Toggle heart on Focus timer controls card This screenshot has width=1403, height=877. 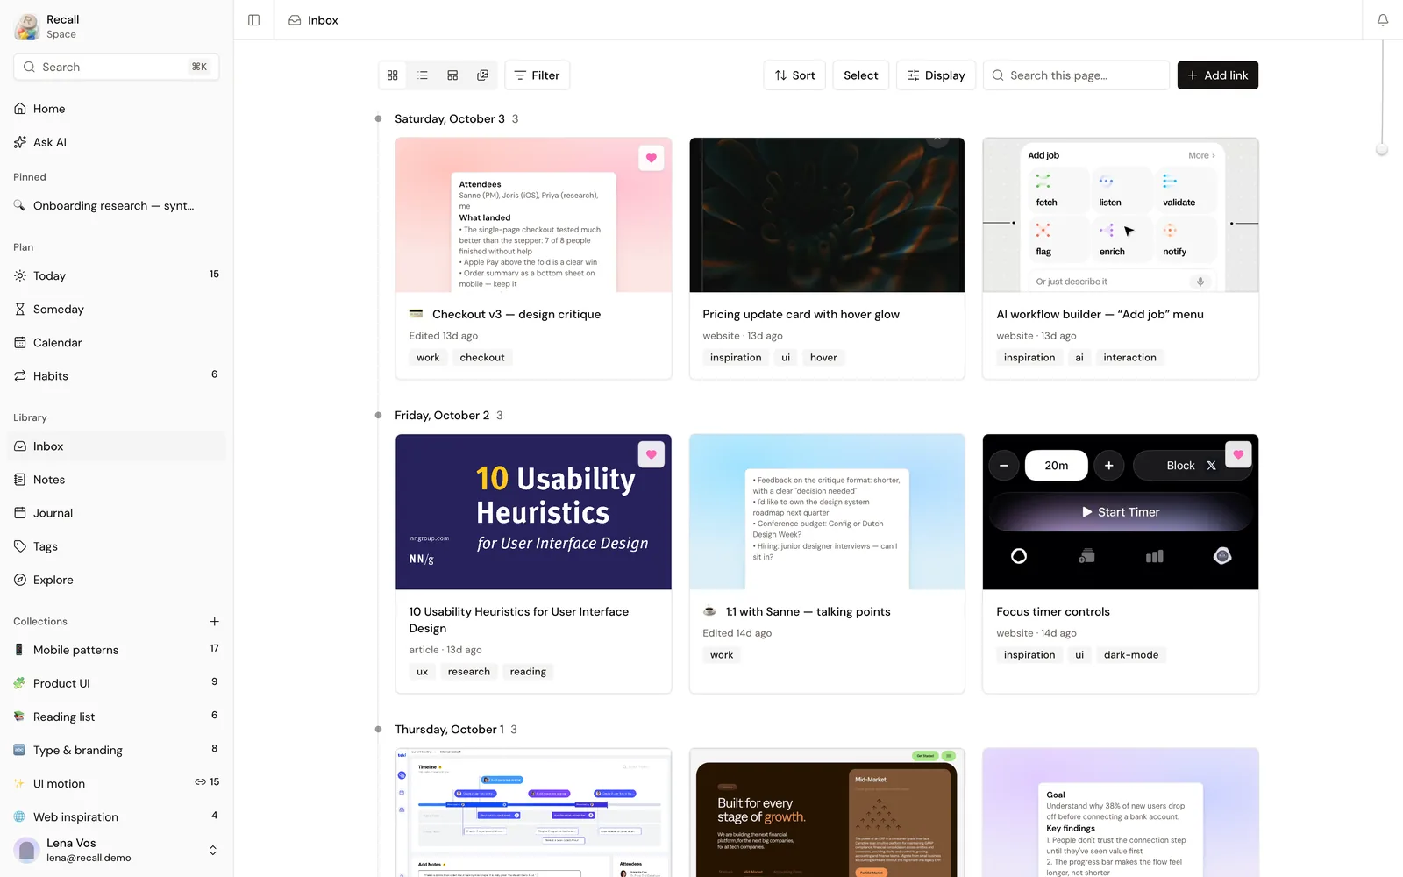(1238, 454)
